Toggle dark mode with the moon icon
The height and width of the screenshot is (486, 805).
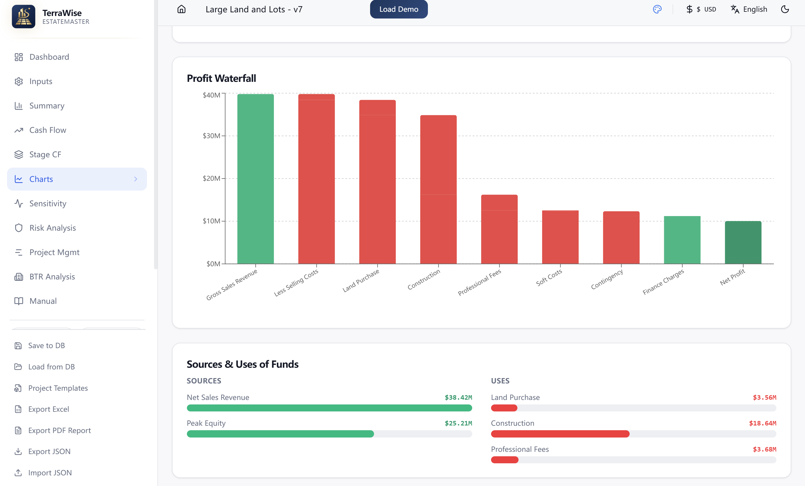[785, 9]
